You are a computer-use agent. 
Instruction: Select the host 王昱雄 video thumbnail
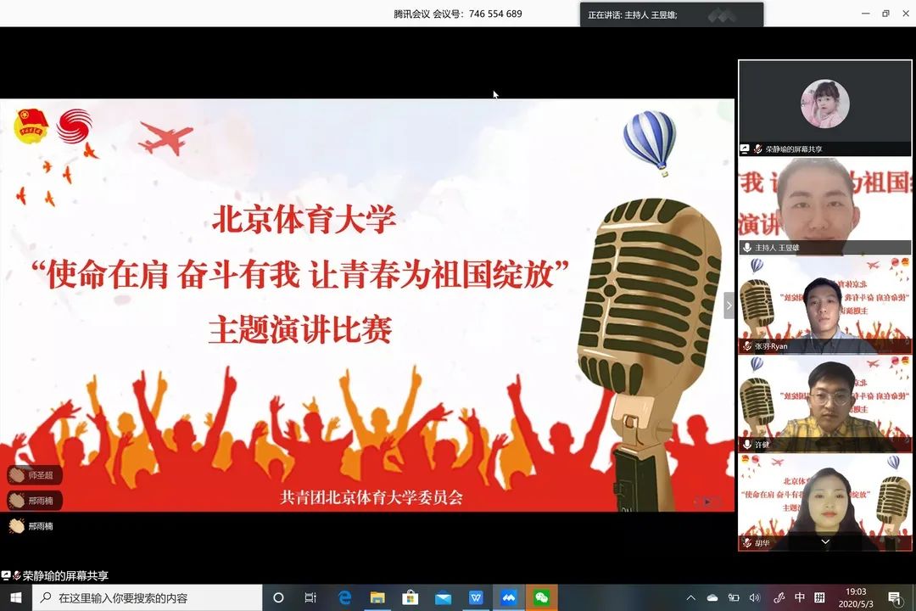pos(824,206)
